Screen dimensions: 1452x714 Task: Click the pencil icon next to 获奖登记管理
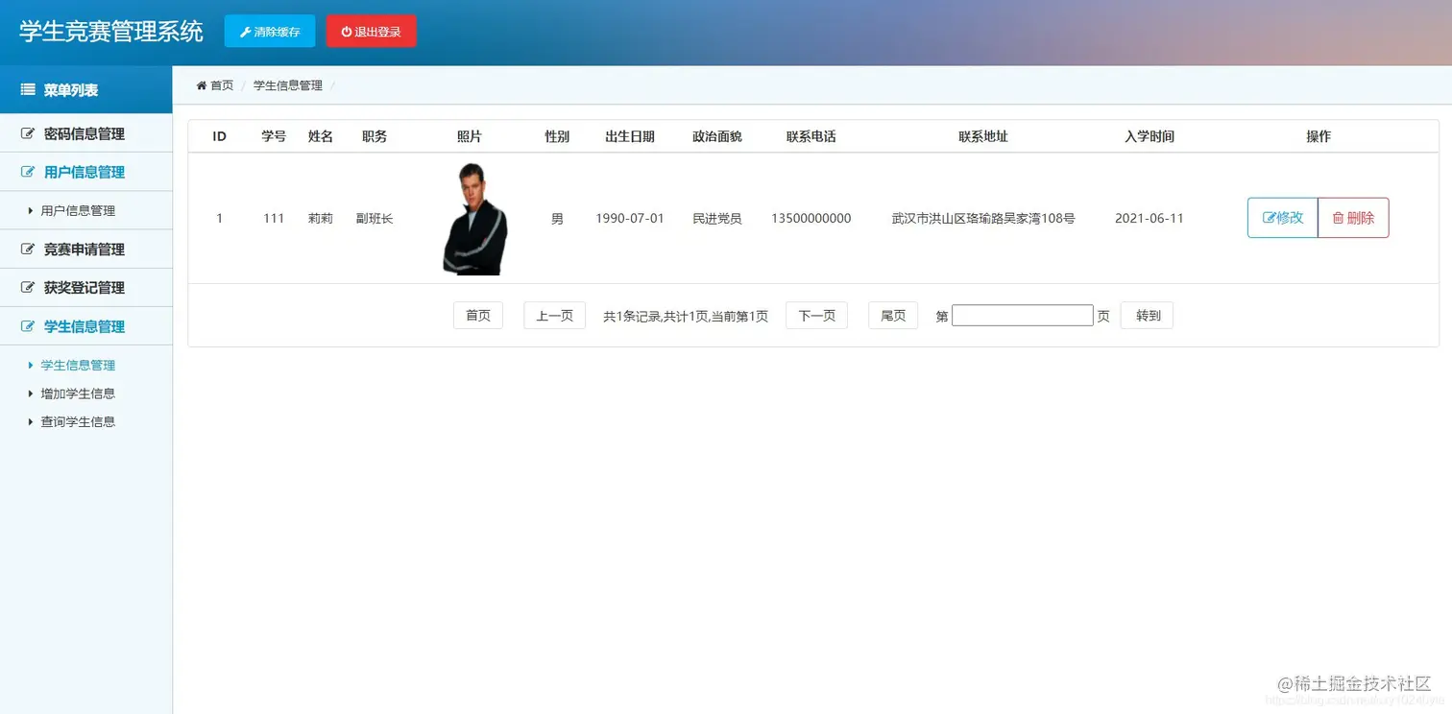(26, 287)
